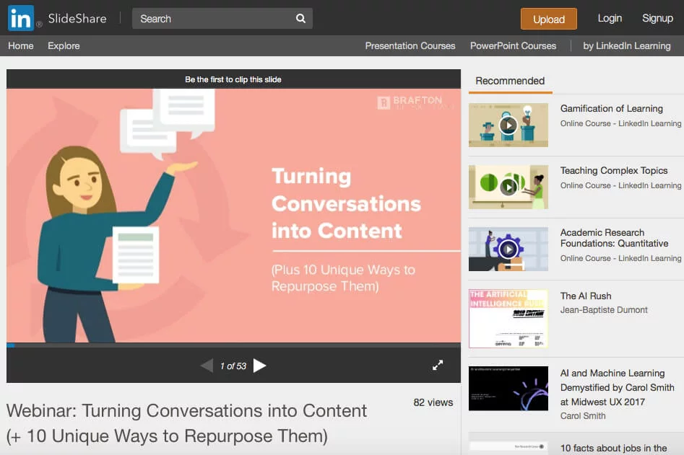Go to previous slide arrow
The width and height of the screenshot is (684, 455).
coord(207,366)
